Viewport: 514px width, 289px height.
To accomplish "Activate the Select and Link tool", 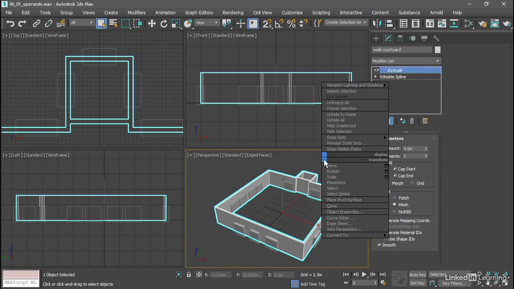I will (x=37, y=24).
